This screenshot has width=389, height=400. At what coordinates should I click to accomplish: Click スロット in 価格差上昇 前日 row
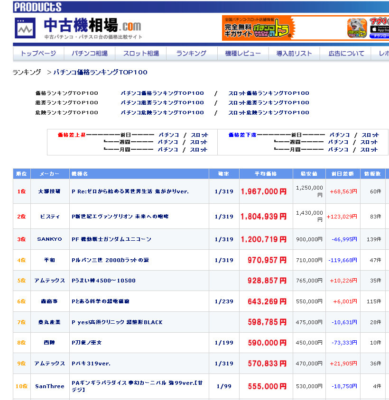[200, 135]
